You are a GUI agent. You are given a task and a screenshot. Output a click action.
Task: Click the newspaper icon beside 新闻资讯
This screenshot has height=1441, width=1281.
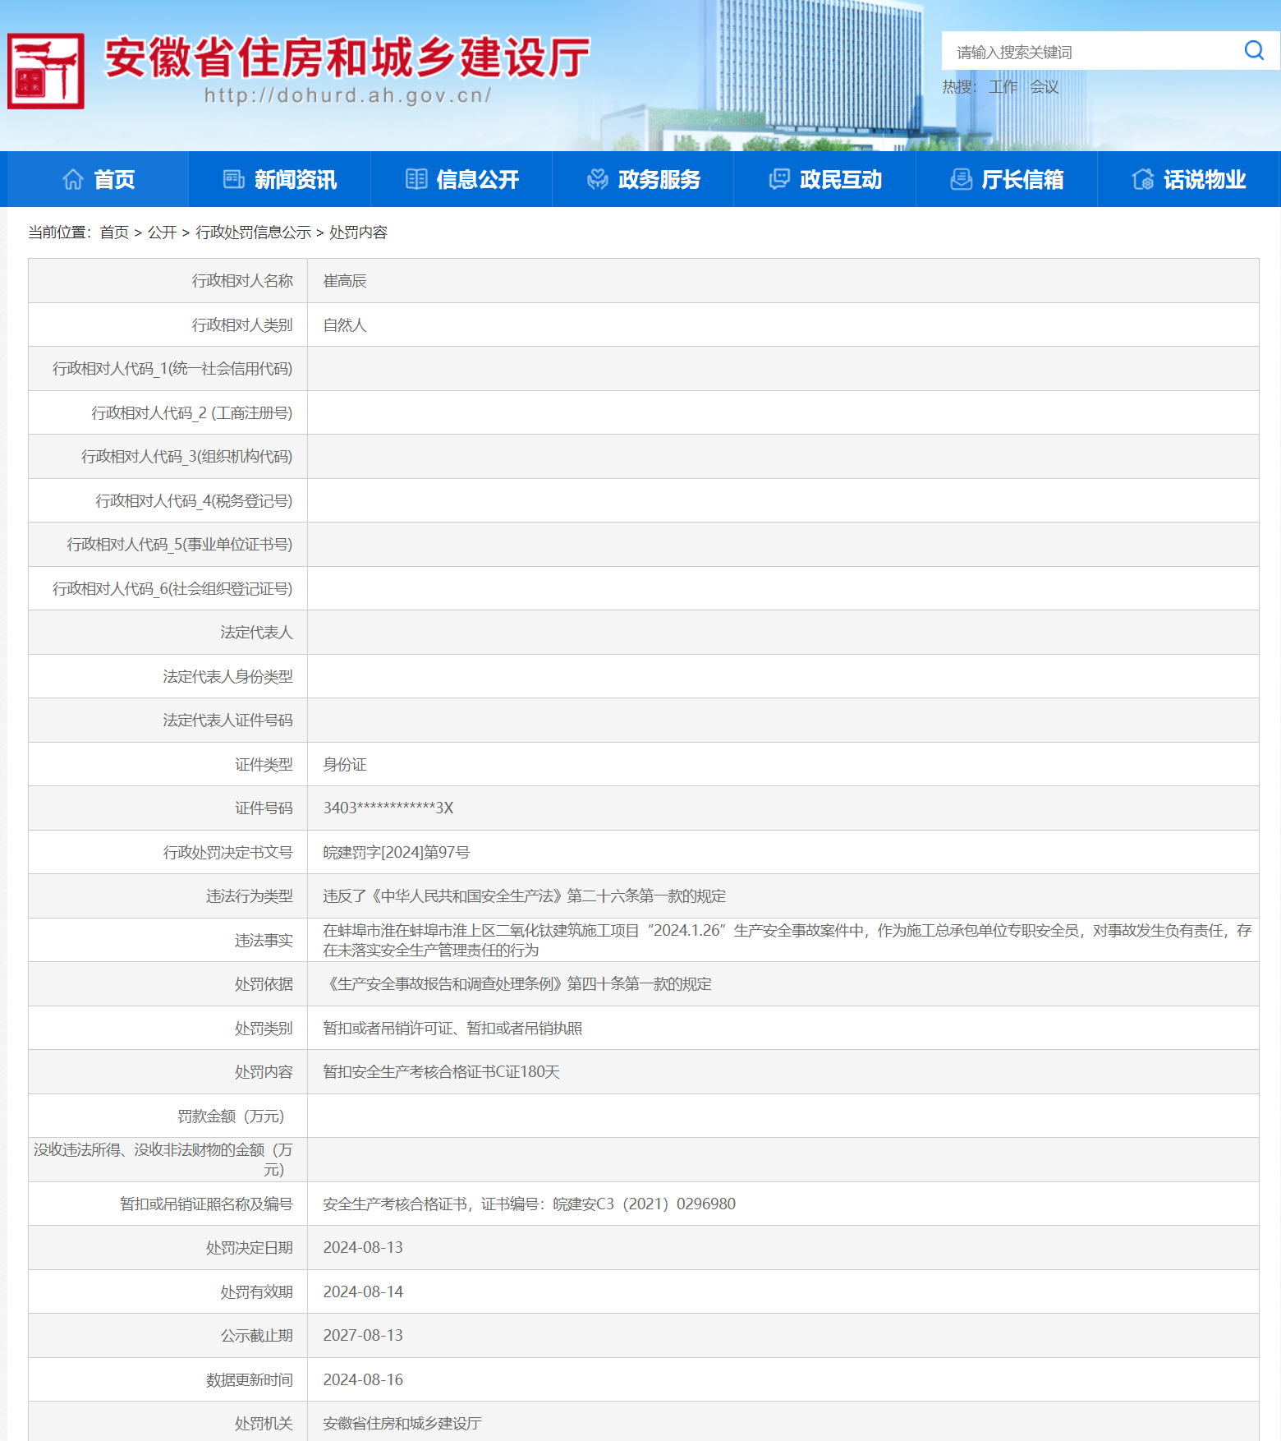234,179
